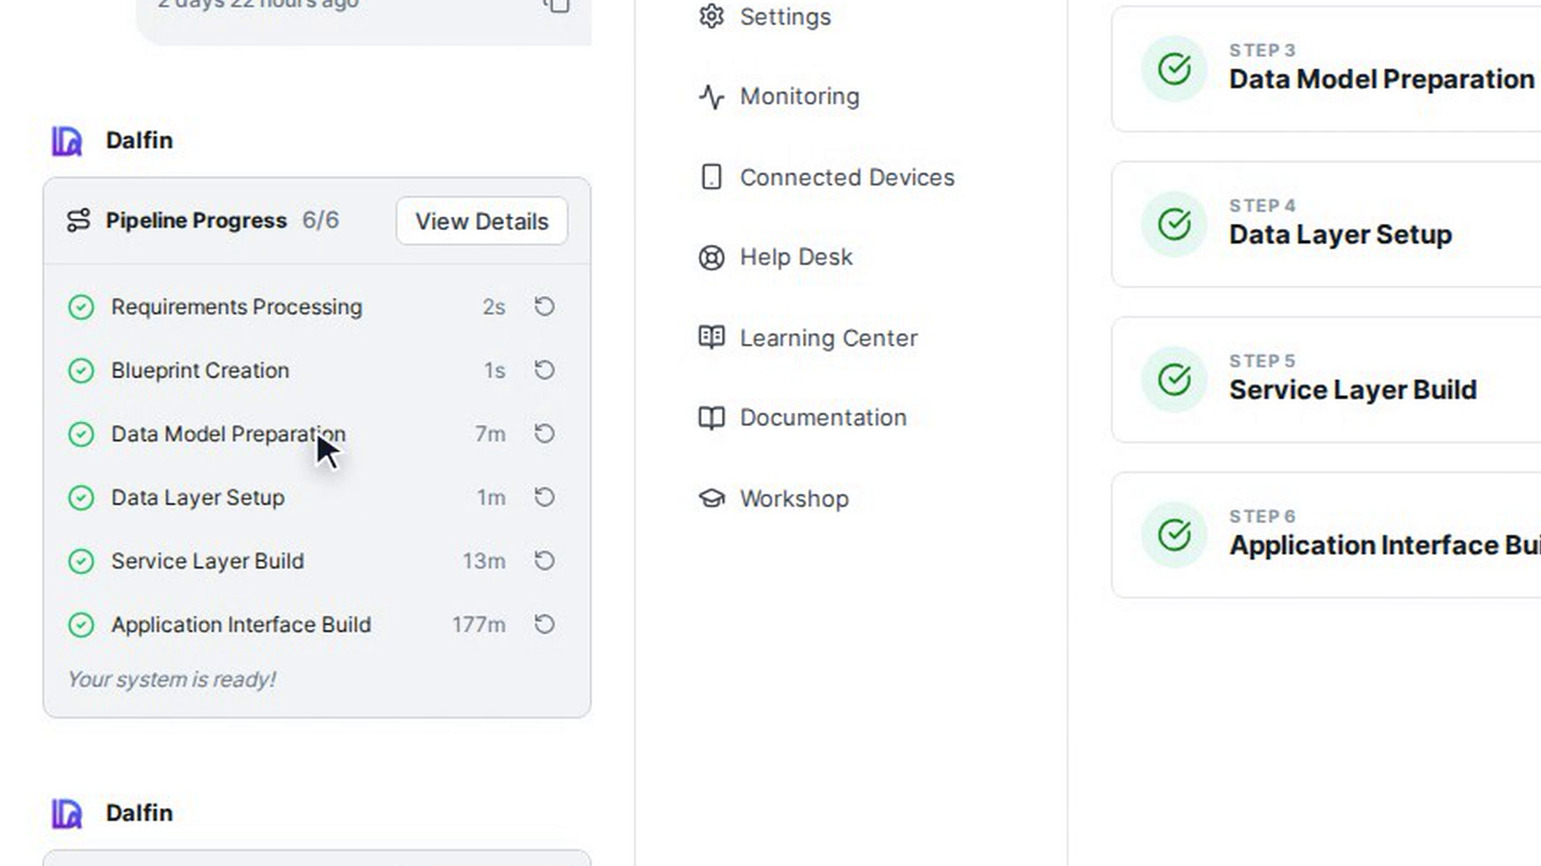Image resolution: width=1541 pixels, height=866 pixels.
Task: Retry the Requirements Processing step
Action: tap(544, 306)
